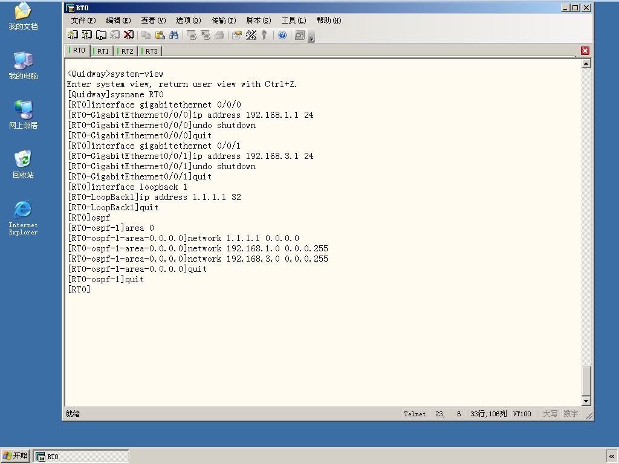Image resolution: width=619 pixels, height=464 pixels.
Task: Click the Quick Connect lightning icon
Action: point(87,35)
